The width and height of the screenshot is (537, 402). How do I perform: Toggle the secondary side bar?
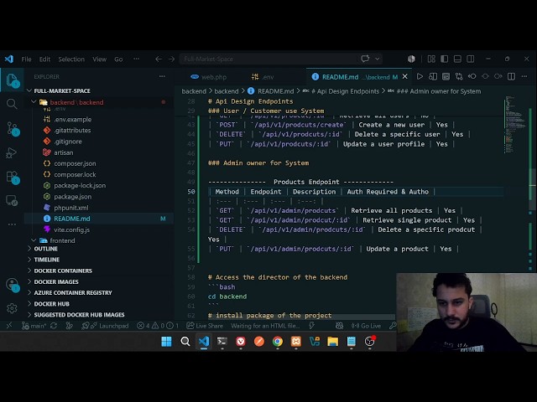pos(470,59)
